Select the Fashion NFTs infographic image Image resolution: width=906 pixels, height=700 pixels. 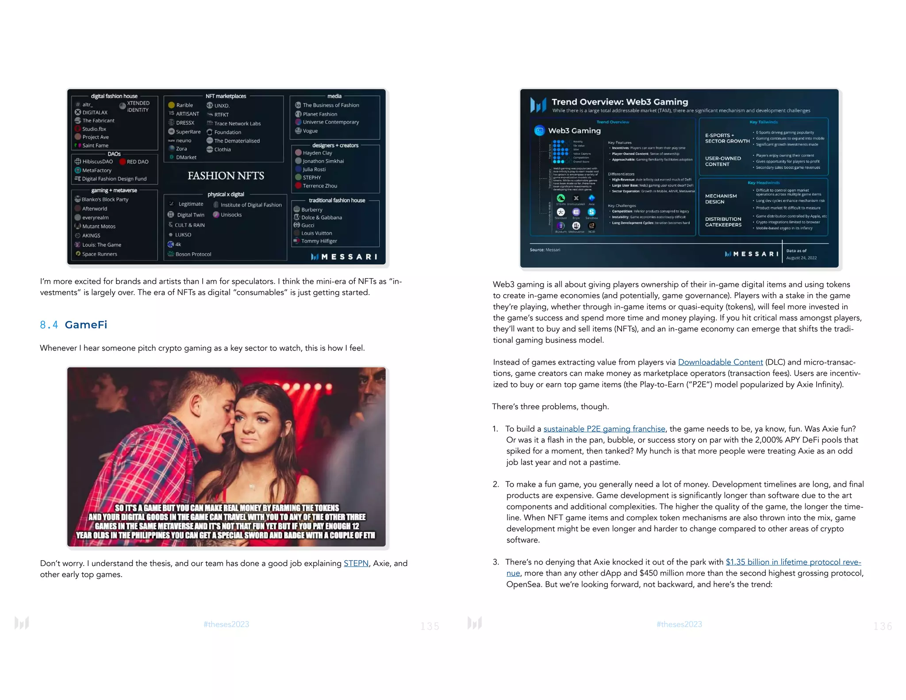pos(226,177)
